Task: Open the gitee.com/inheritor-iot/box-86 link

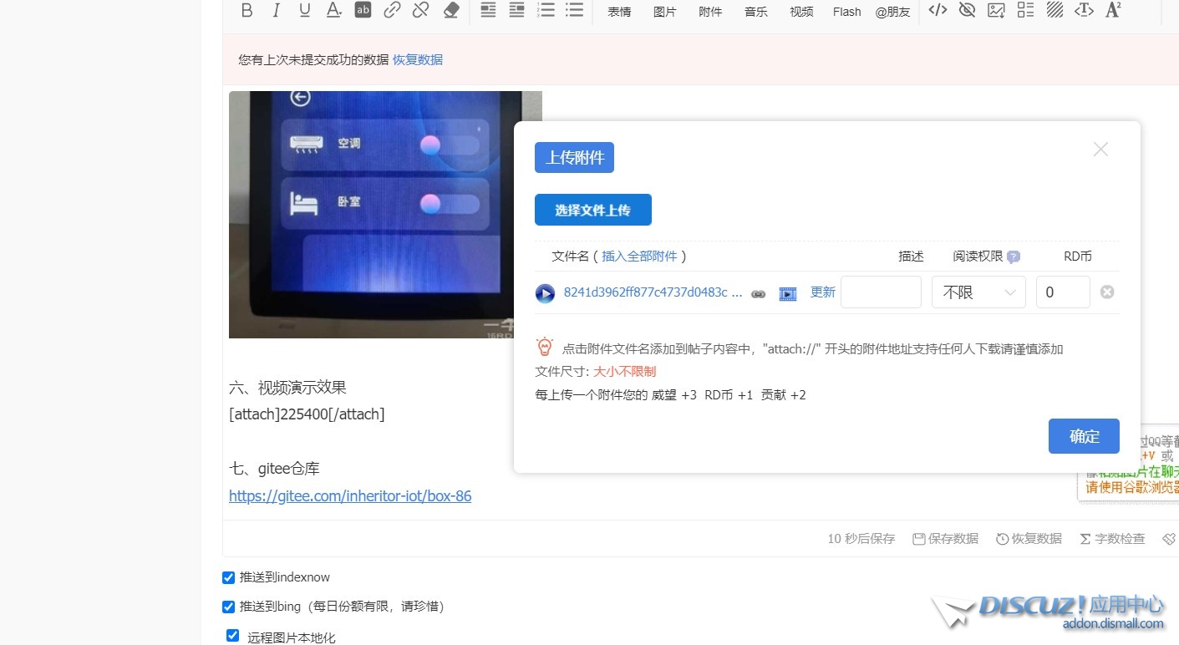Action: (350, 496)
